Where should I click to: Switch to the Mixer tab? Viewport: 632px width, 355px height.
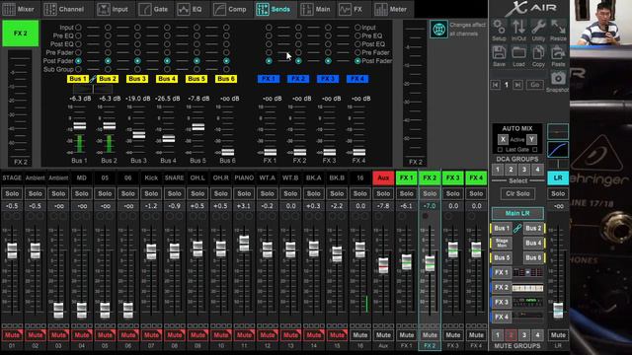point(19,9)
